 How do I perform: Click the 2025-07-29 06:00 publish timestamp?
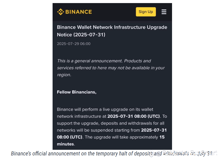pyautogui.click(x=74, y=44)
